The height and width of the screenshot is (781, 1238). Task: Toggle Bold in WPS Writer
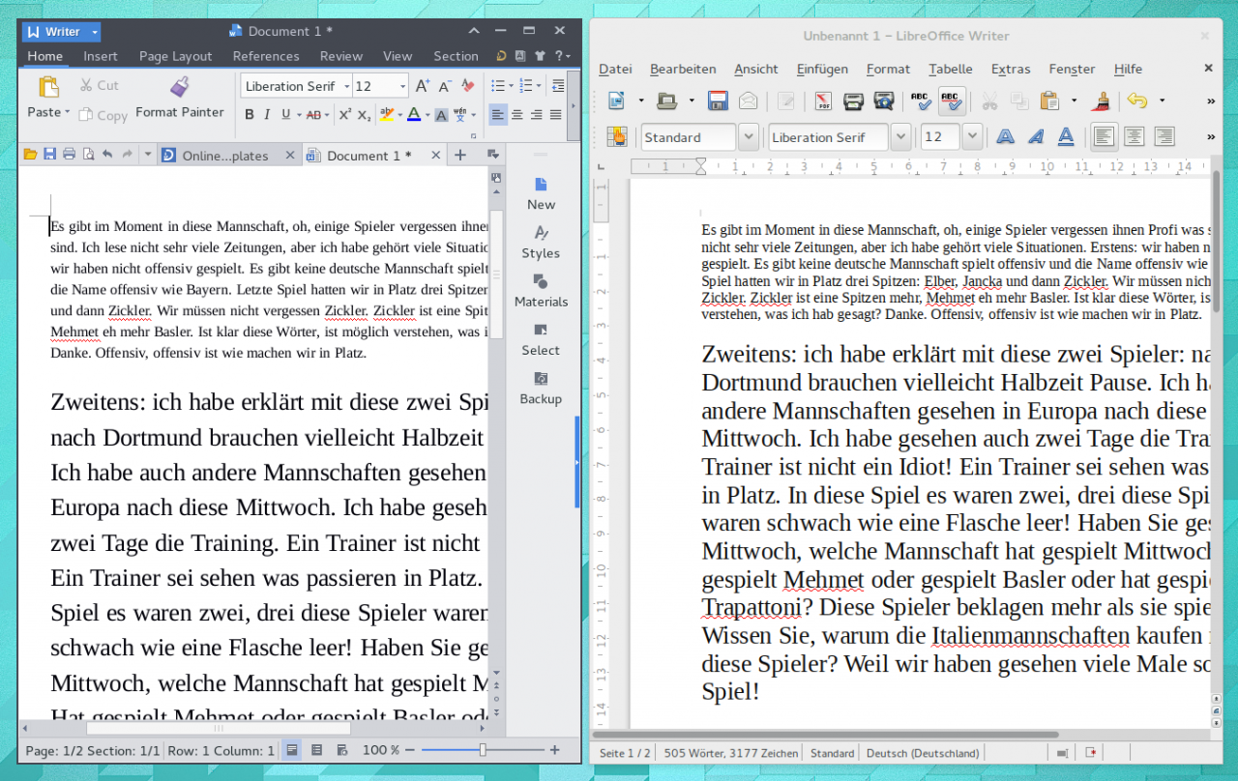pos(249,115)
